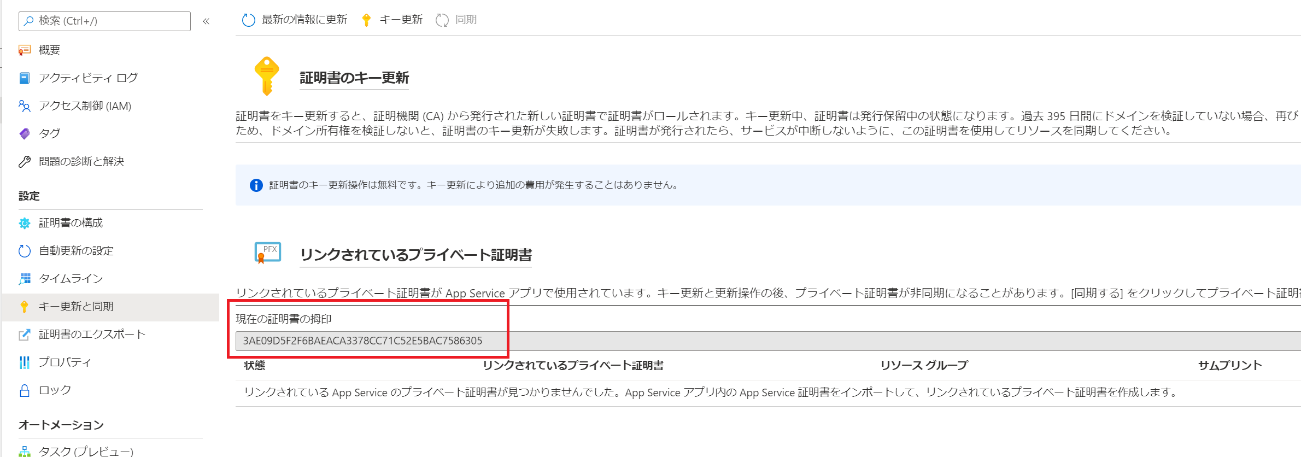Image resolution: width=1301 pixels, height=457 pixels.
Task: Click the キー更新 toolbar button
Action: [x=392, y=20]
